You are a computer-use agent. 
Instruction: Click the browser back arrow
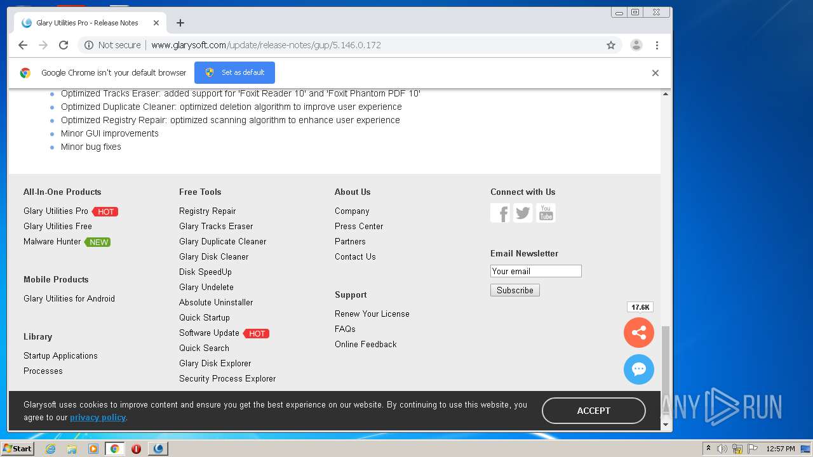[x=23, y=45]
